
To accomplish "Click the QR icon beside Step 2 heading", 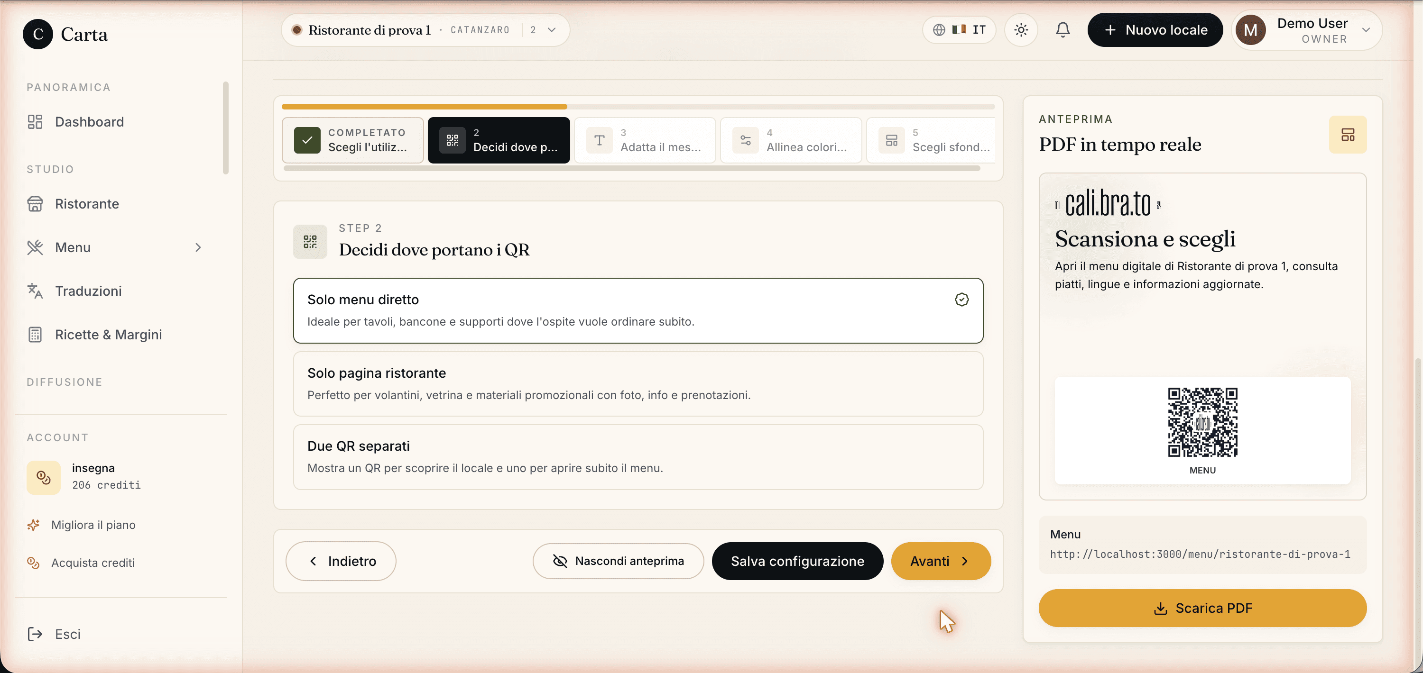I will (311, 242).
